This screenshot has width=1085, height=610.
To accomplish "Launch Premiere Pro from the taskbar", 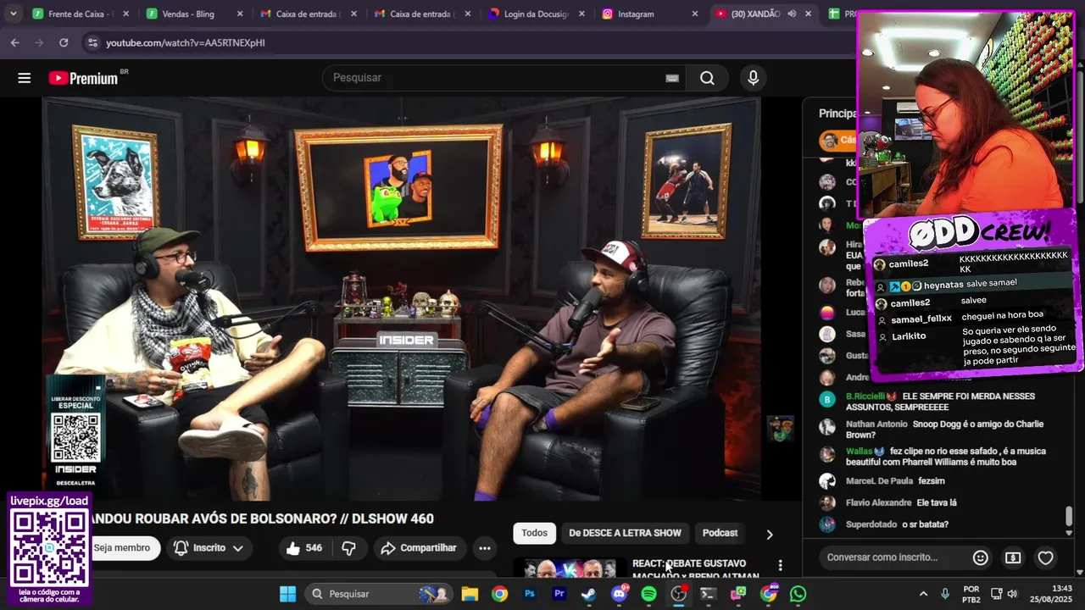I will point(559,594).
